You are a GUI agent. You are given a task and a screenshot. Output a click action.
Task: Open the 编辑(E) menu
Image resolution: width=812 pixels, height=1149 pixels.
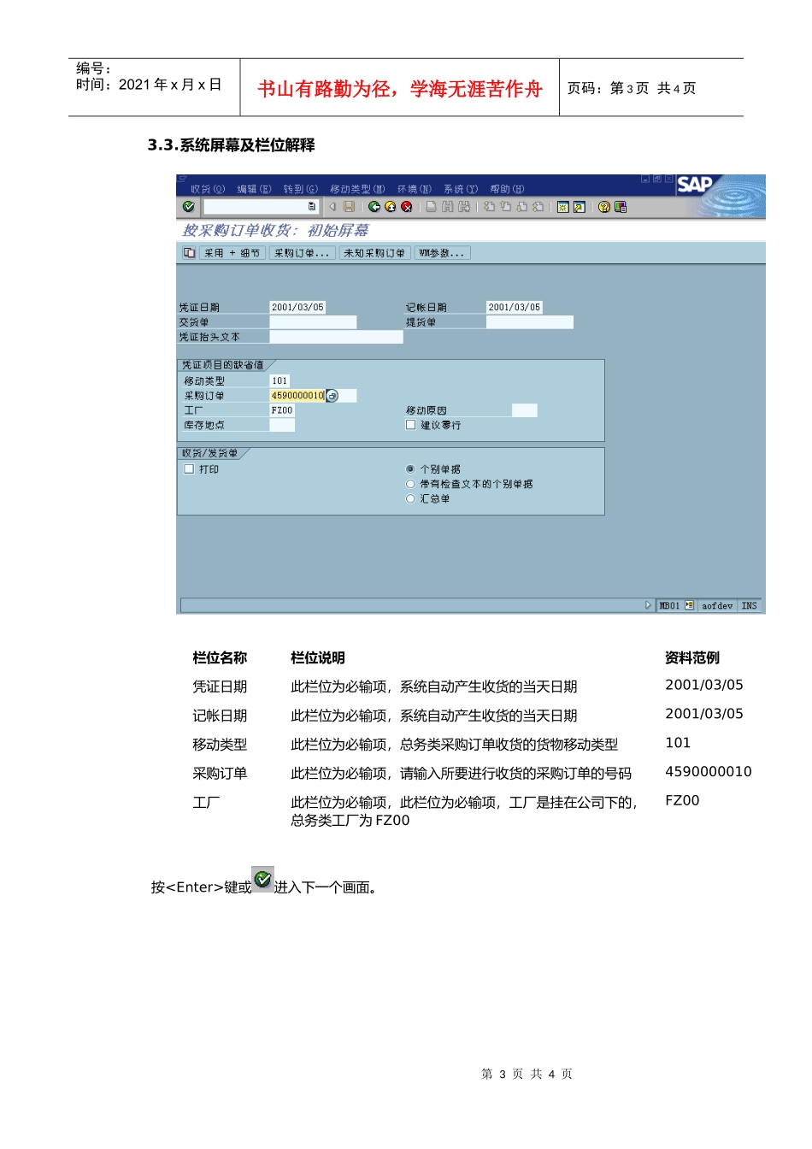pos(254,189)
